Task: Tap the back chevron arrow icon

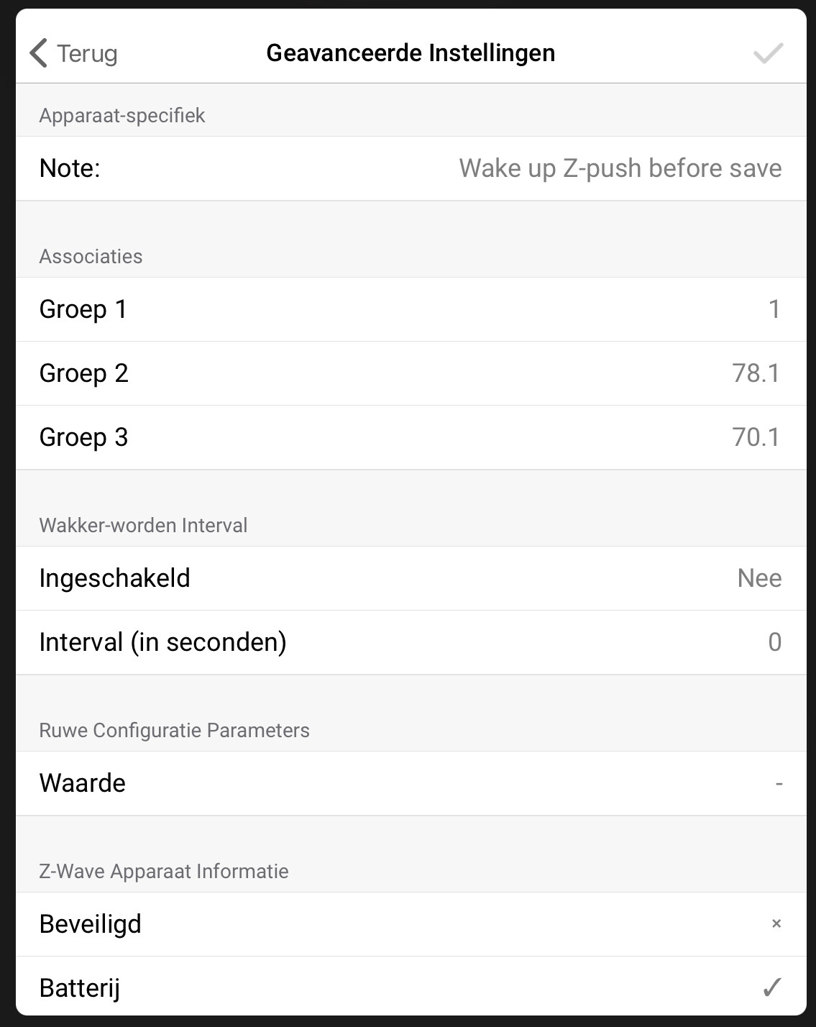Action: [38, 53]
